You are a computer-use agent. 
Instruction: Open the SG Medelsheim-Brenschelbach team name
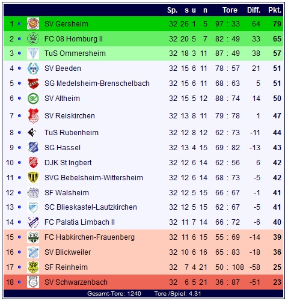coord(97,84)
